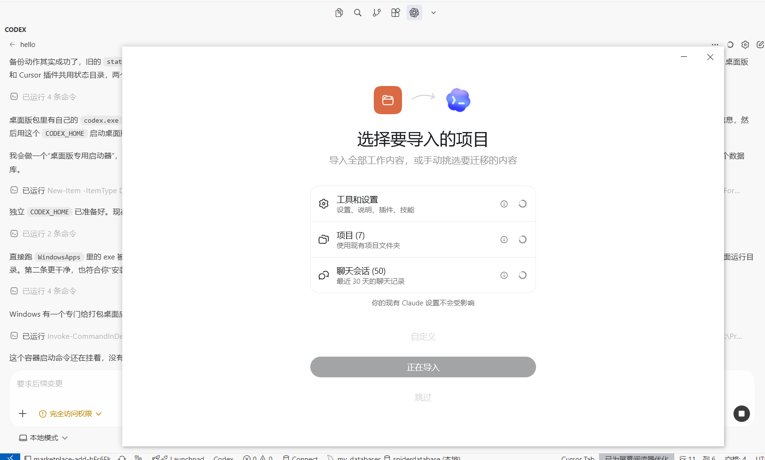Stop the running task with the black stop button
The height and width of the screenshot is (460, 765).
point(741,413)
